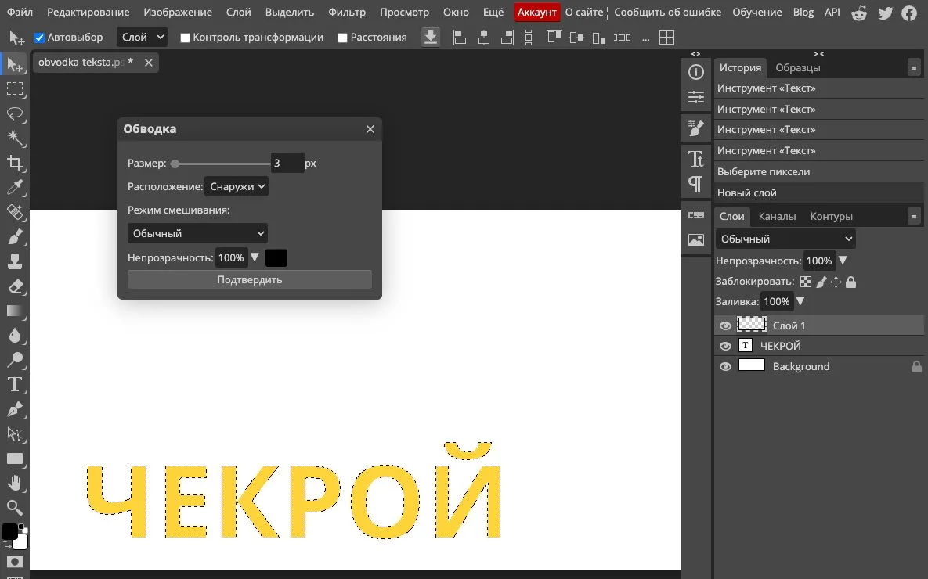Open the Расположение dropdown set to Снаружи
This screenshot has width=928, height=579.
pyautogui.click(x=237, y=186)
